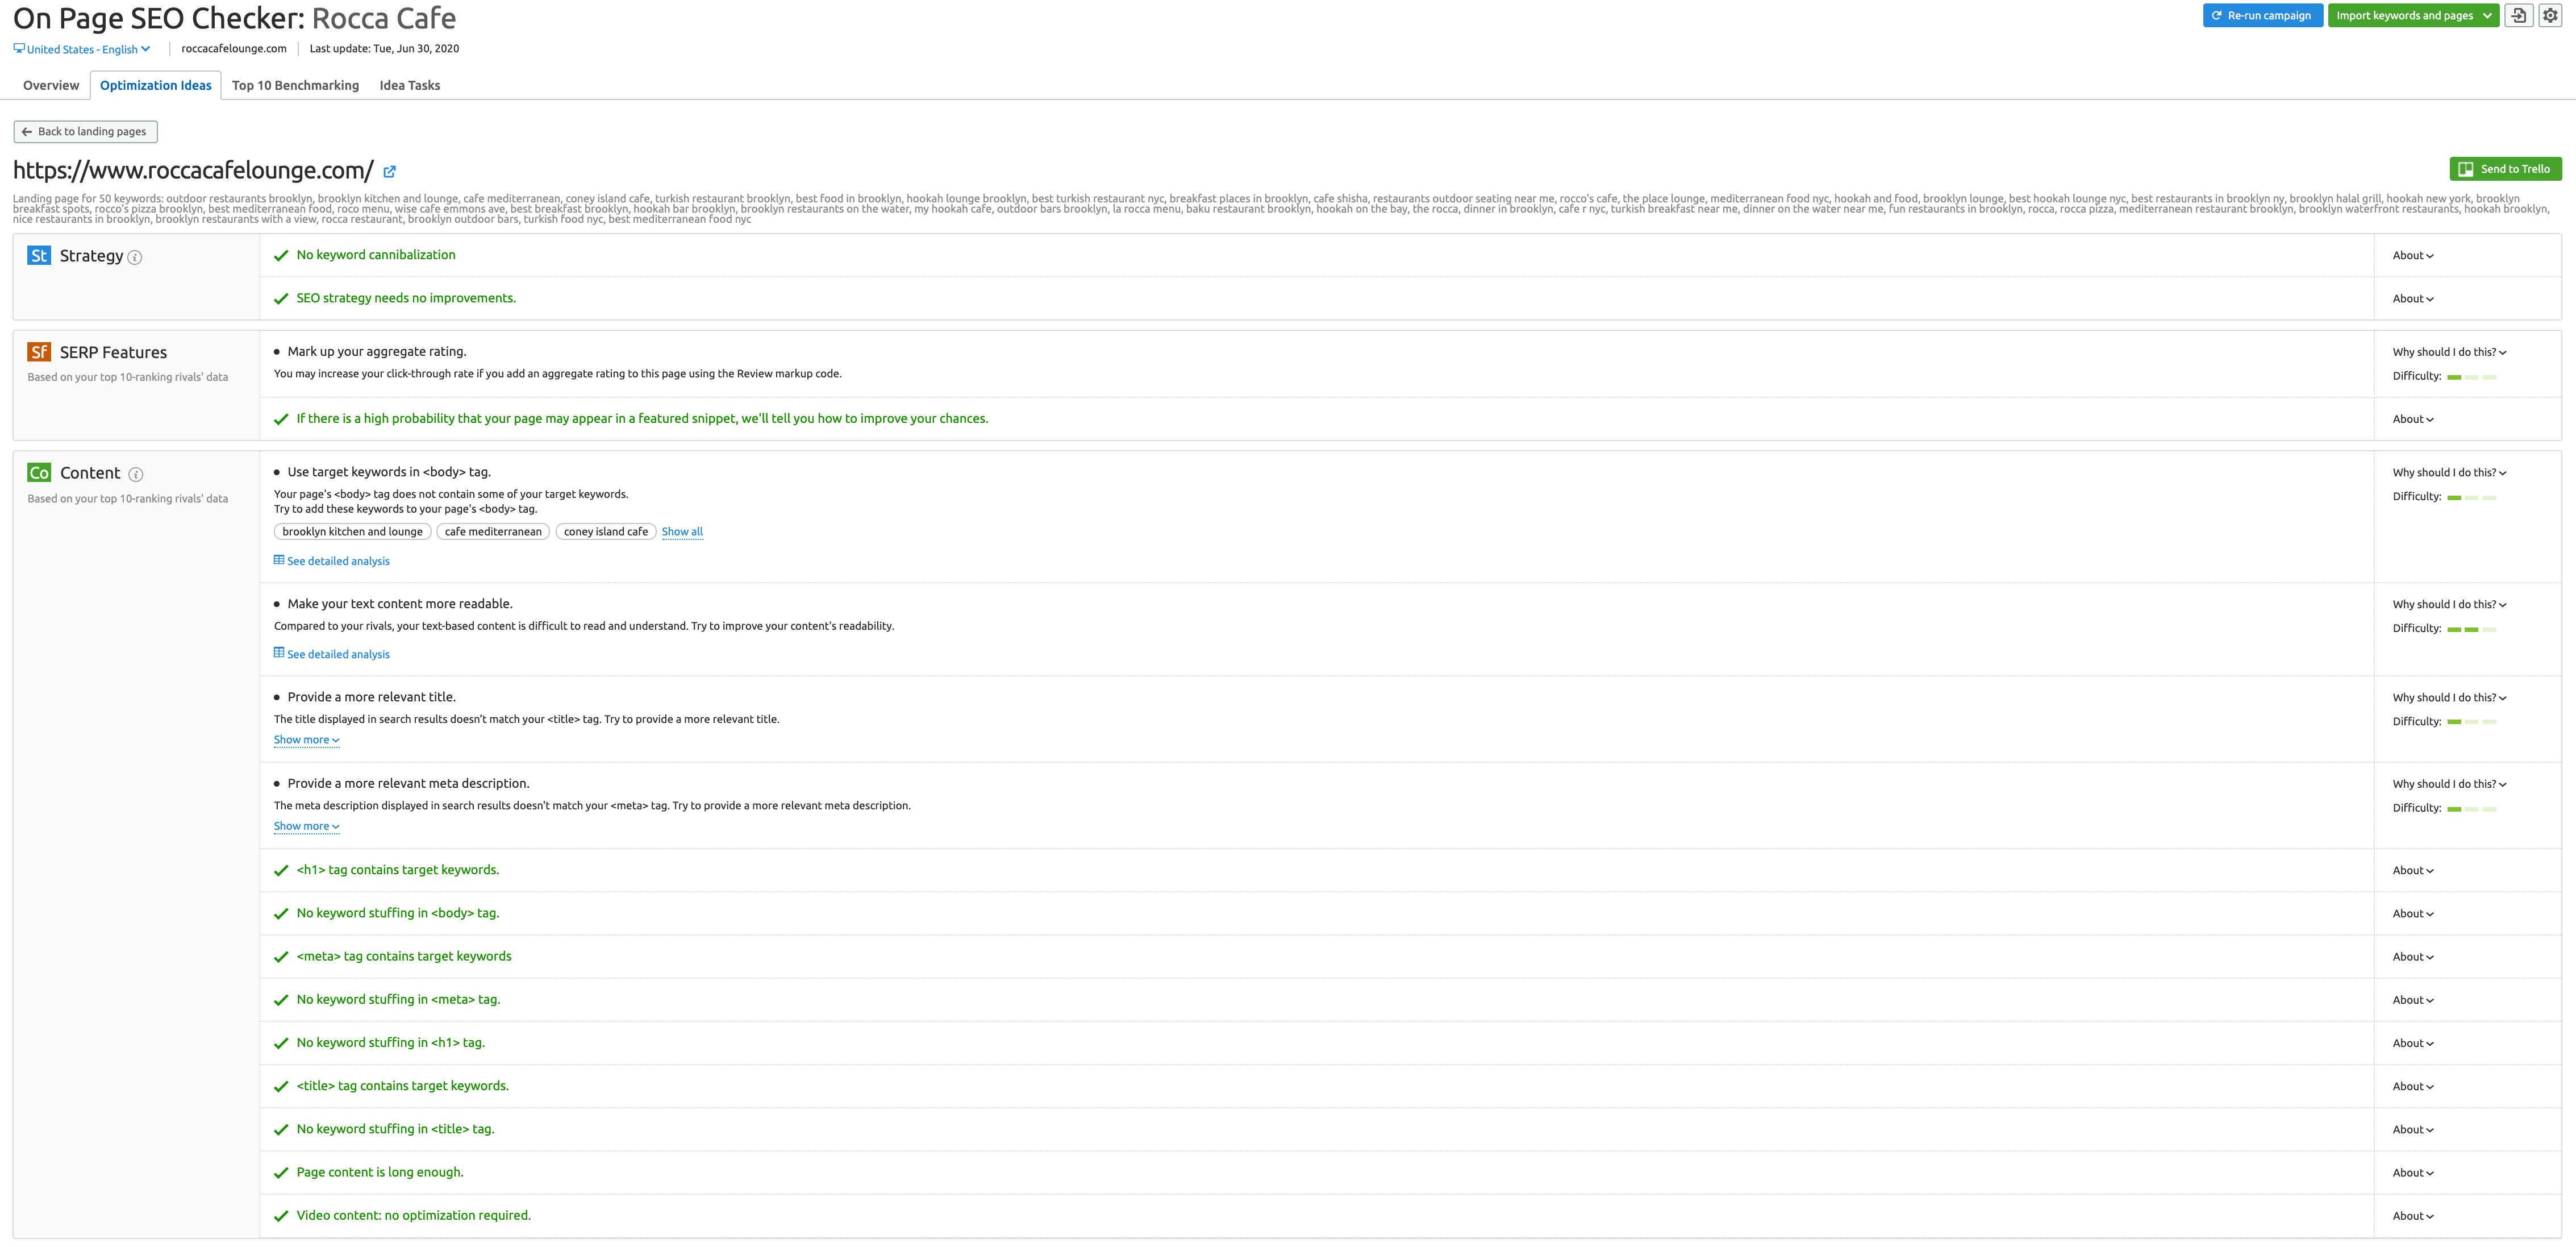Image resolution: width=2576 pixels, height=1247 pixels.
Task: Click the Re-run campaign button
Action: pos(2262,16)
